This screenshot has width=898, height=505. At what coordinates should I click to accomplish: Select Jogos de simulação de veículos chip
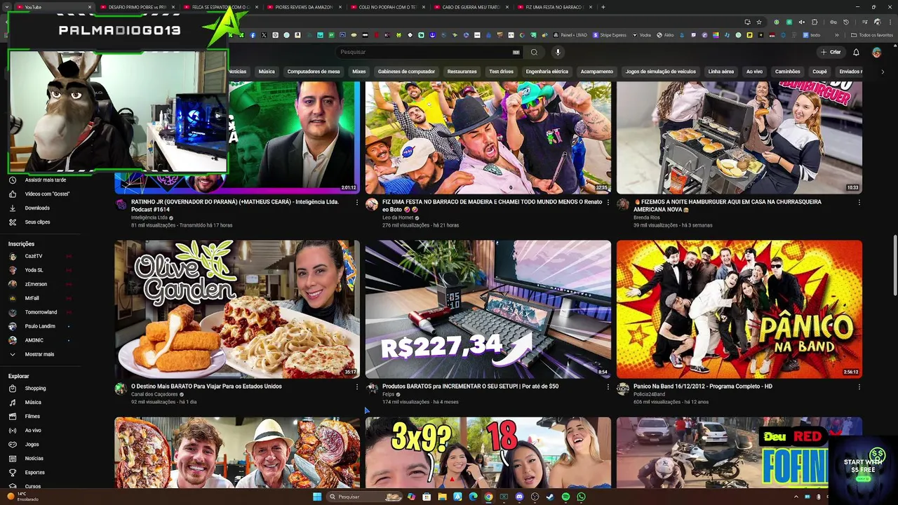pos(660,72)
